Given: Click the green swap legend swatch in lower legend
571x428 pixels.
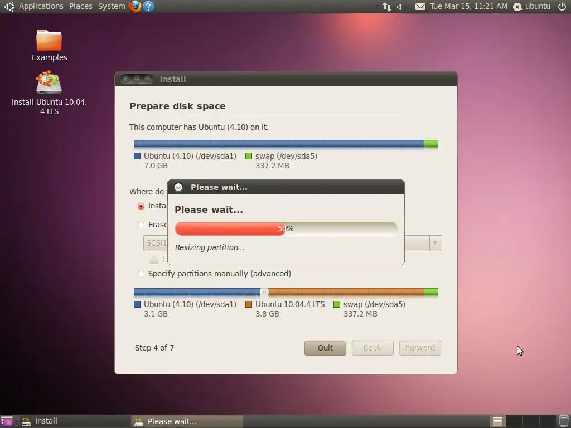Looking at the screenshot, I should 337,304.
